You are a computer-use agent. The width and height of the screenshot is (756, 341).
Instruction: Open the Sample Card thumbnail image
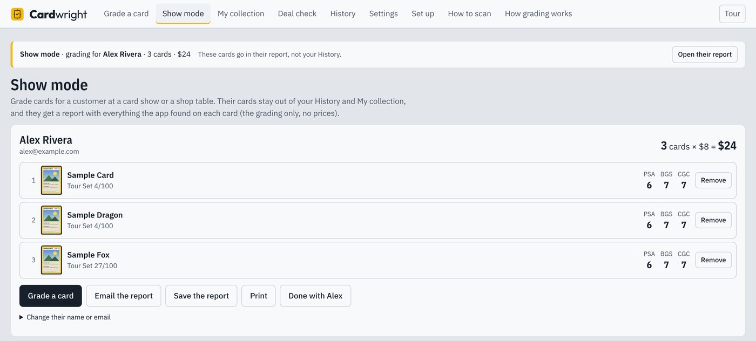coord(51,180)
